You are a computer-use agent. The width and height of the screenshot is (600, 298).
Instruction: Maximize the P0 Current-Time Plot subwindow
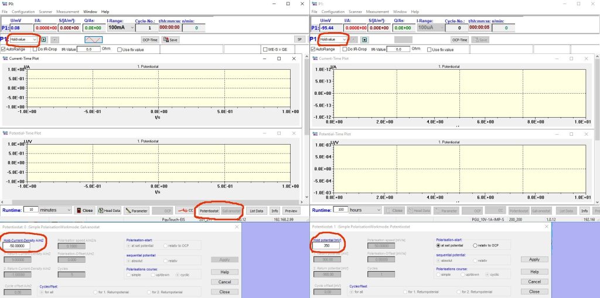279,59
